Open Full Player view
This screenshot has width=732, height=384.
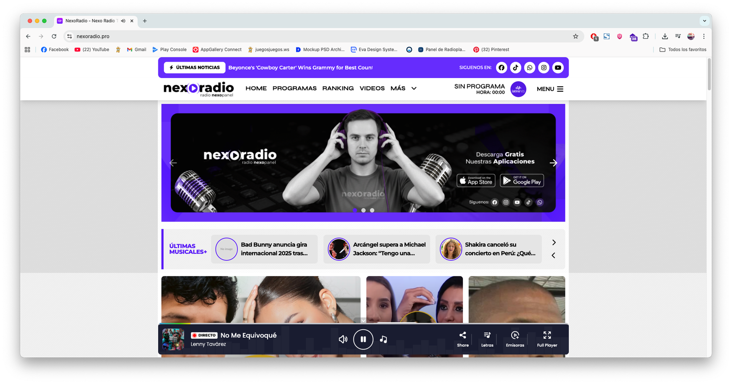tap(547, 339)
